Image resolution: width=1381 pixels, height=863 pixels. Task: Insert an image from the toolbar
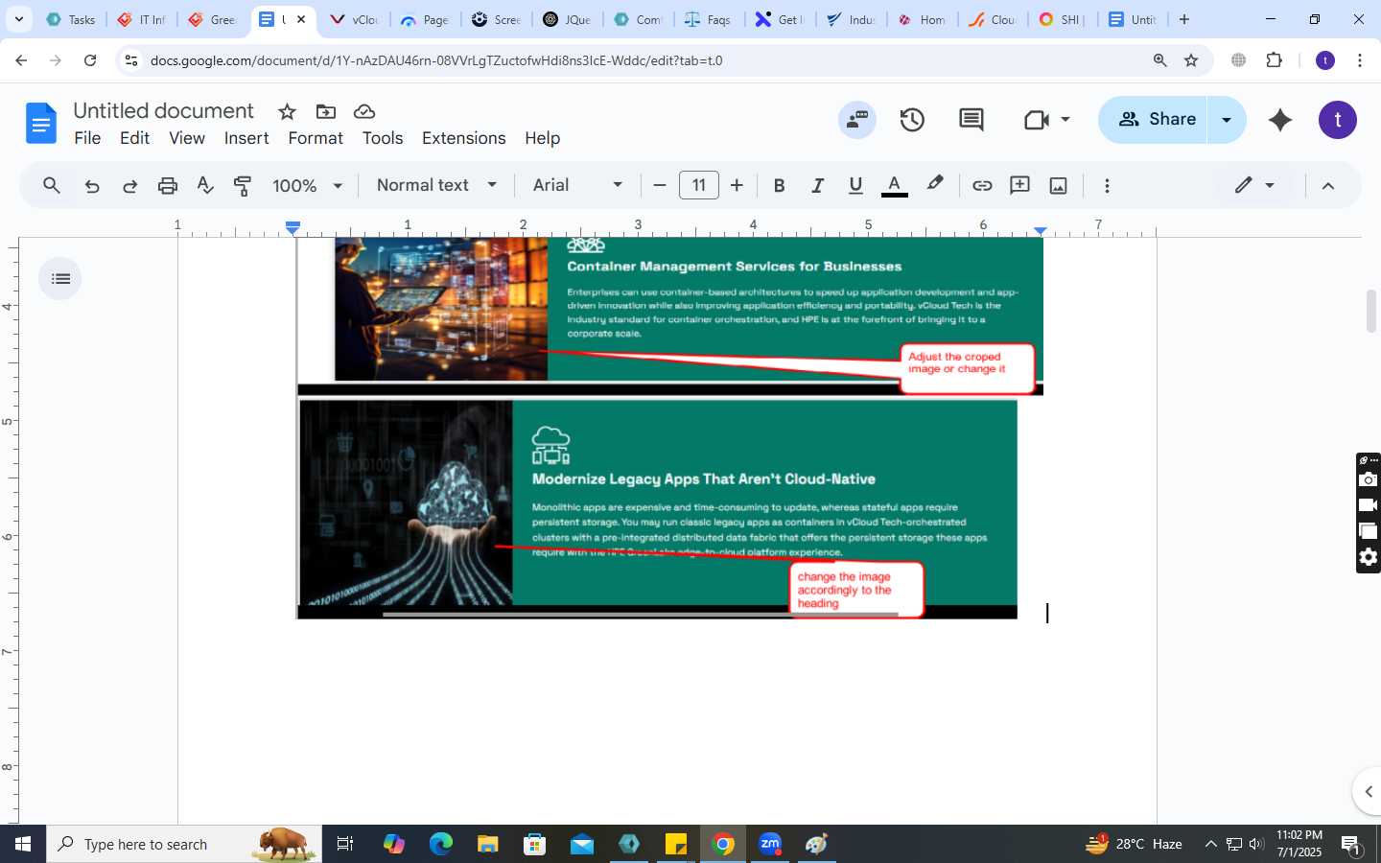pos(1058,185)
